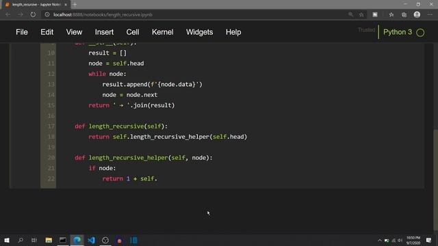Screen dimensions: 438x246
Task: Open the taskbar clock and date
Action: 413,240
